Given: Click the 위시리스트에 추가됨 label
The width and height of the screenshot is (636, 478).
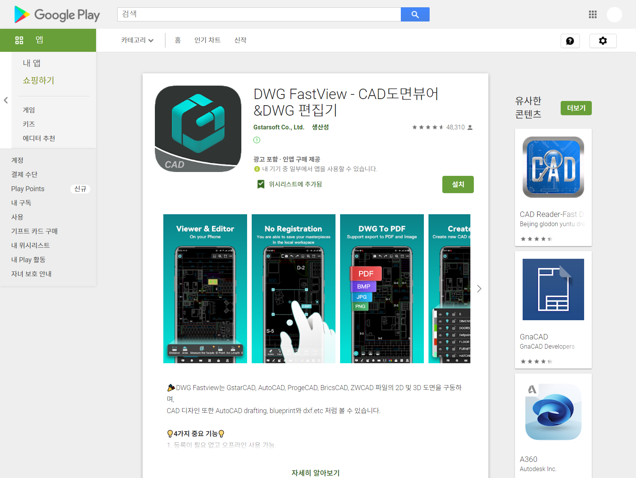Looking at the screenshot, I should 295,184.
